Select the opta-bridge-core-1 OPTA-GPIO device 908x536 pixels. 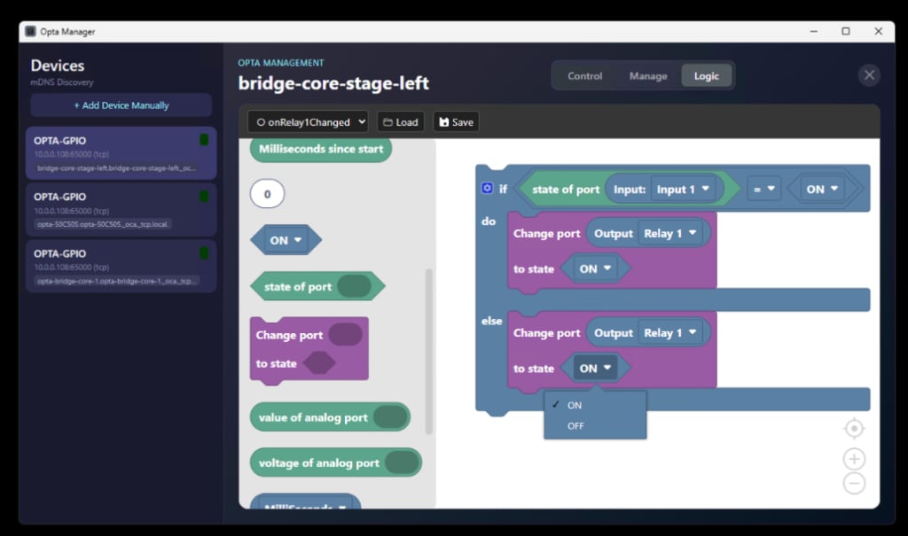pyautogui.click(x=121, y=267)
